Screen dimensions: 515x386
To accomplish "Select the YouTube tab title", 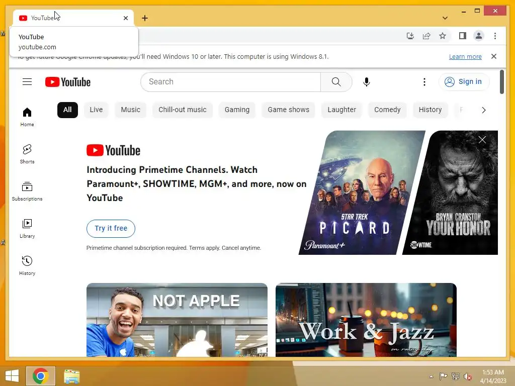I will [x=42, y=18].
